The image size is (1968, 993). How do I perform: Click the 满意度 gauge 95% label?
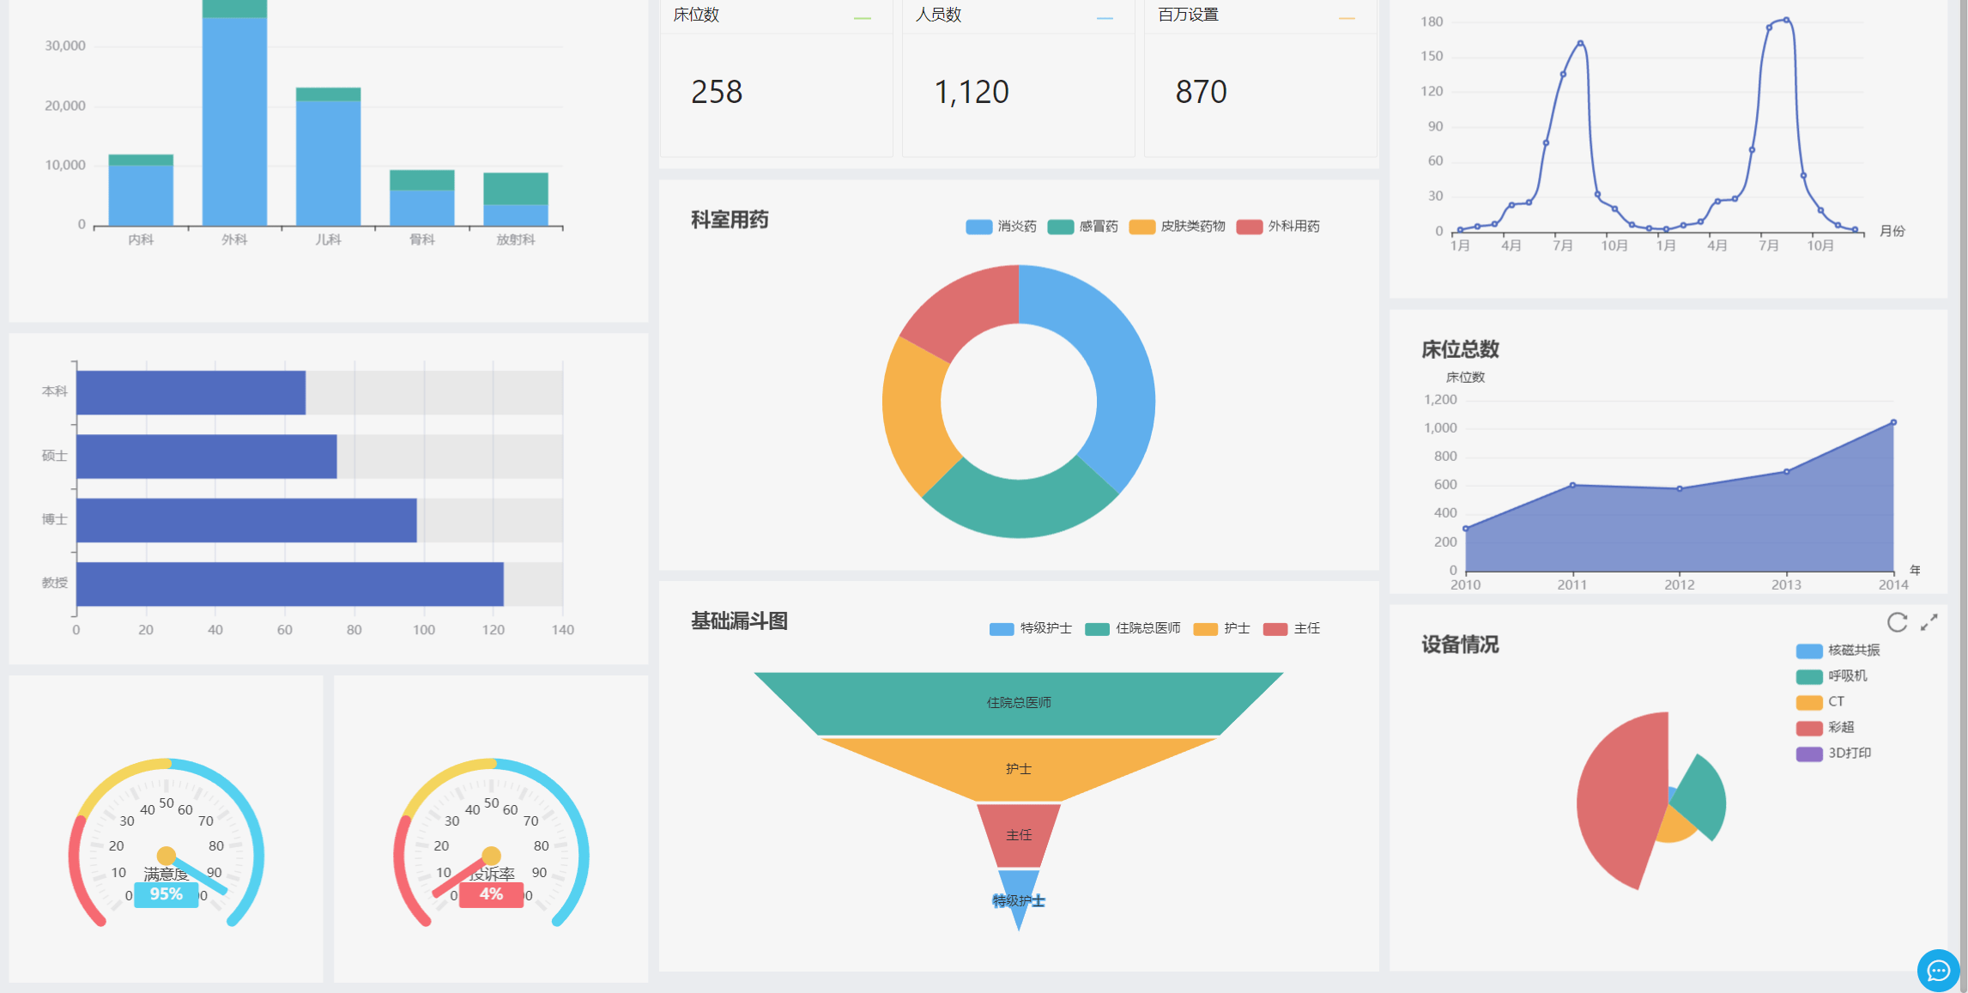166,894
